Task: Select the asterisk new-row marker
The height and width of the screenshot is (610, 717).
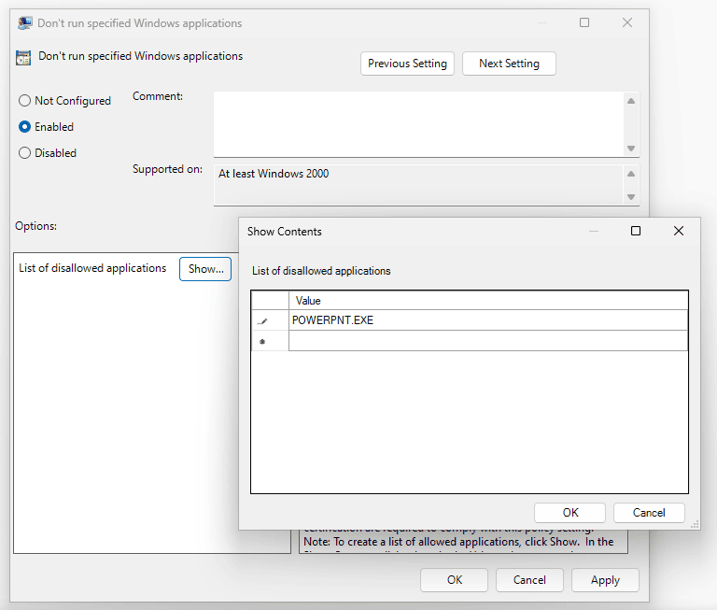Action: 262,342
